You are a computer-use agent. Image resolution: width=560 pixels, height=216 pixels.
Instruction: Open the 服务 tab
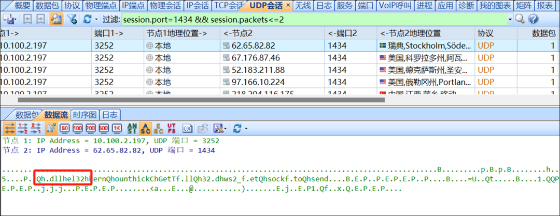pyautogui.click(x=345, y=5)
